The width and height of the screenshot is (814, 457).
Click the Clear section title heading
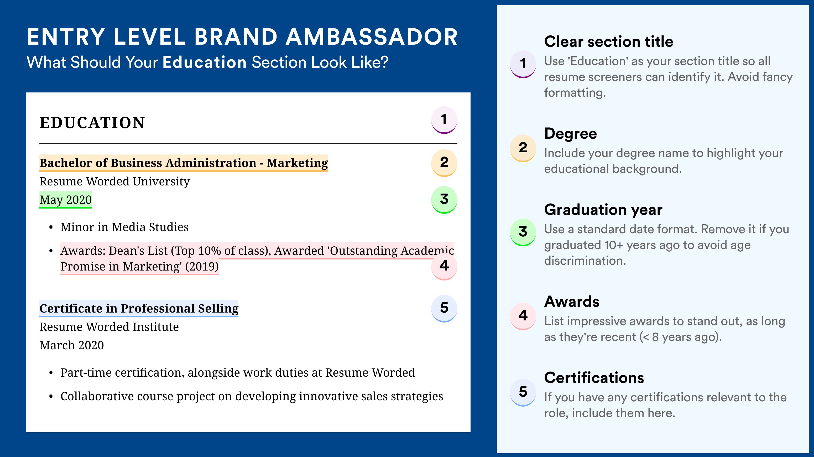click(609, 41)
